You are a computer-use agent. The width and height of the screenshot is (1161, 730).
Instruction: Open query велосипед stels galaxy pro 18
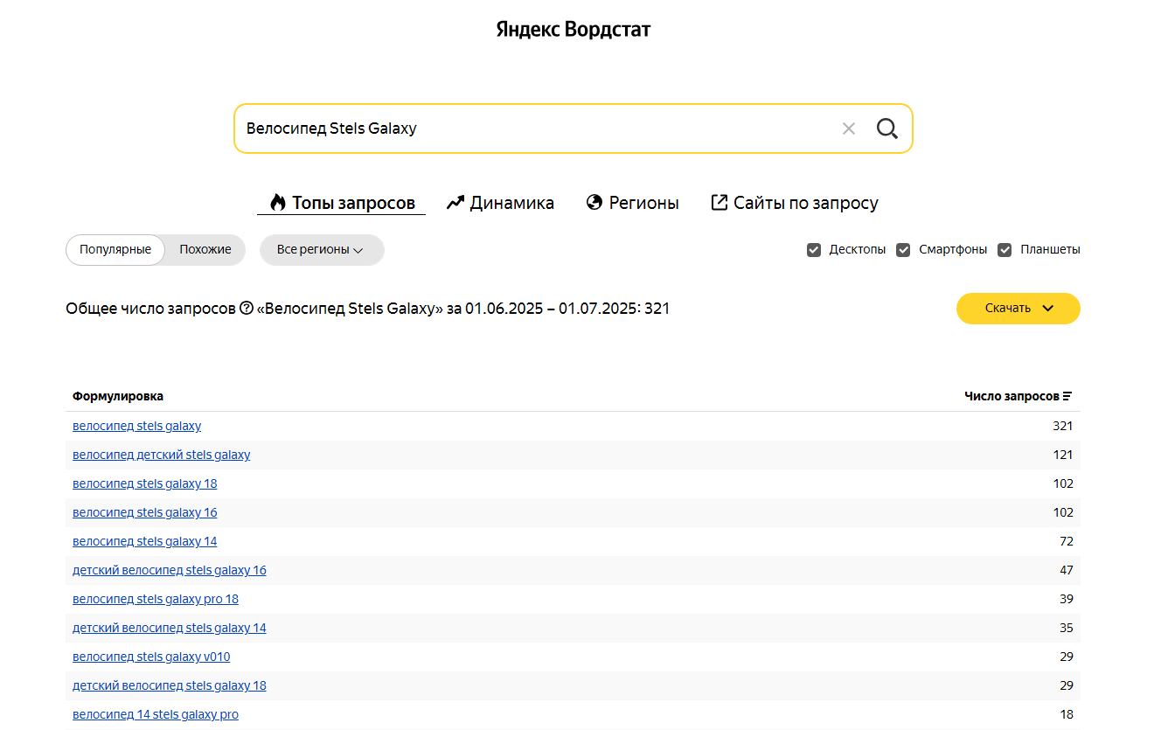click(x=156, y=600)
